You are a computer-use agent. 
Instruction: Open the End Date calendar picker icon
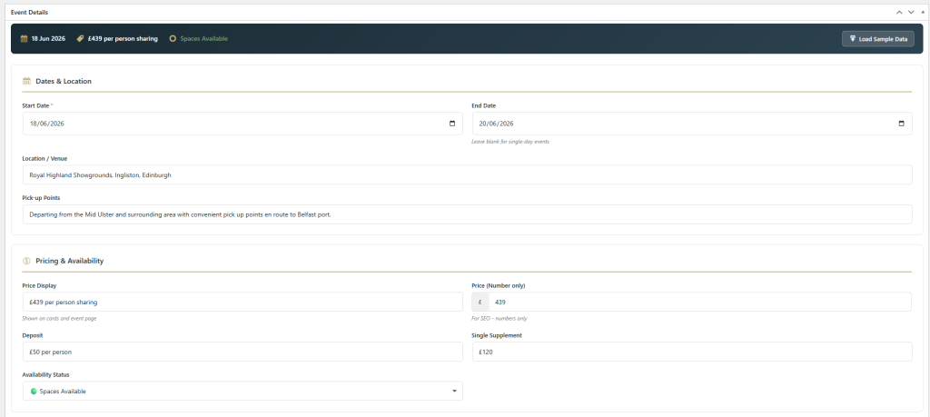point(901,124)
